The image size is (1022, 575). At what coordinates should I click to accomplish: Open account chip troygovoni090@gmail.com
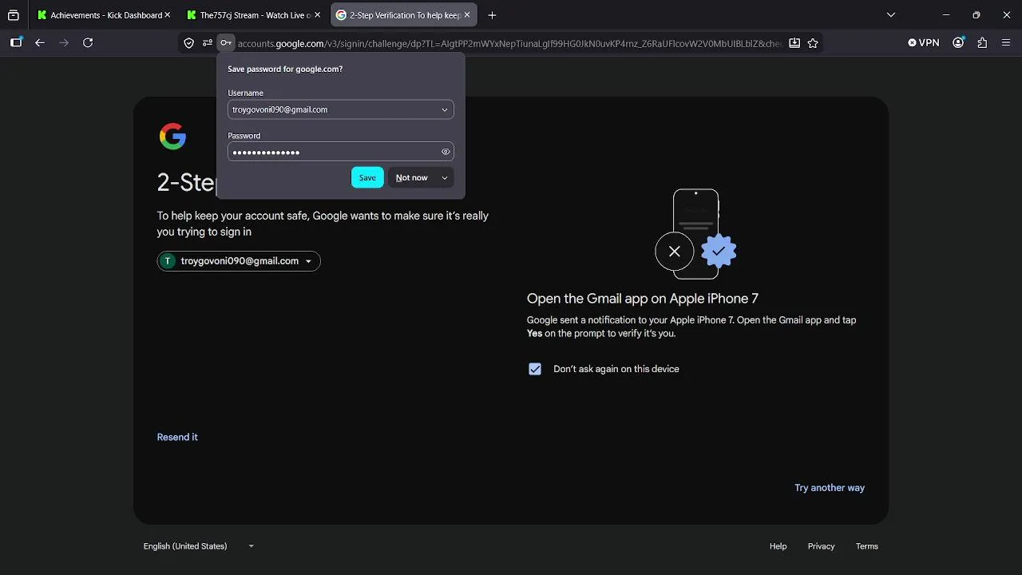239,261
